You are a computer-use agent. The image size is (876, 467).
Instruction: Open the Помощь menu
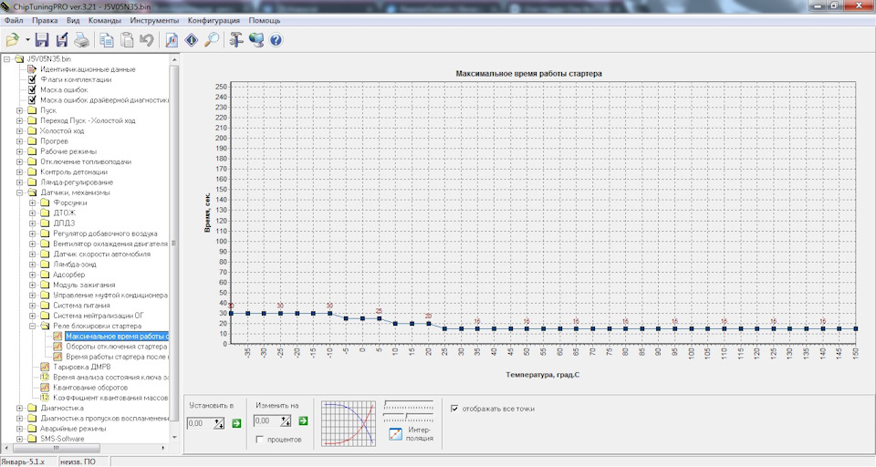[265, 21]
